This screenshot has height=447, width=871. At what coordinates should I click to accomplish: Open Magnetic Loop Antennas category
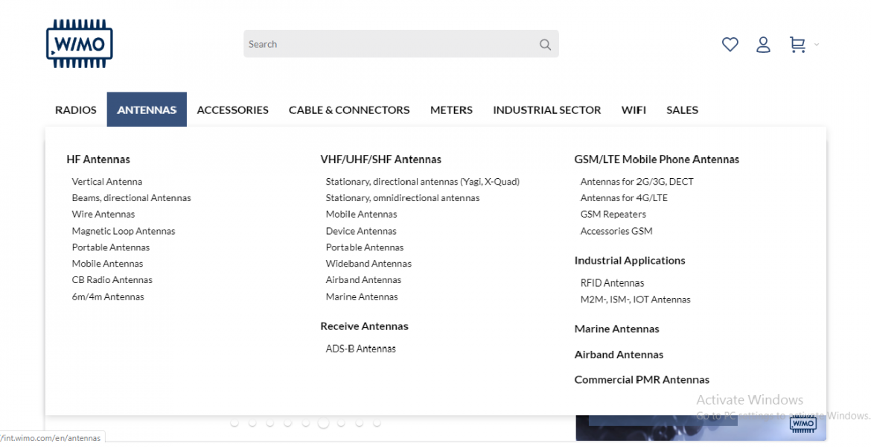point(124,231)
